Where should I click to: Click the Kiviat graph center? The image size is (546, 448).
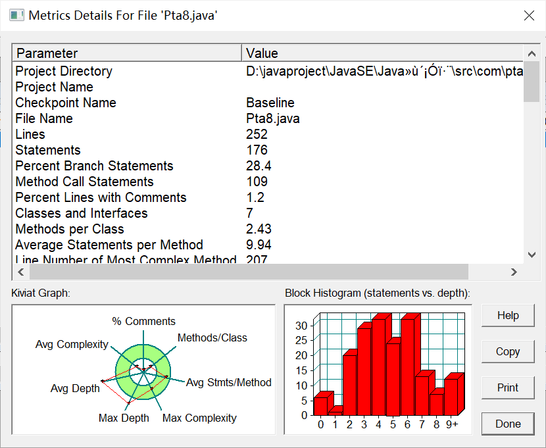[x=143, y=372]
